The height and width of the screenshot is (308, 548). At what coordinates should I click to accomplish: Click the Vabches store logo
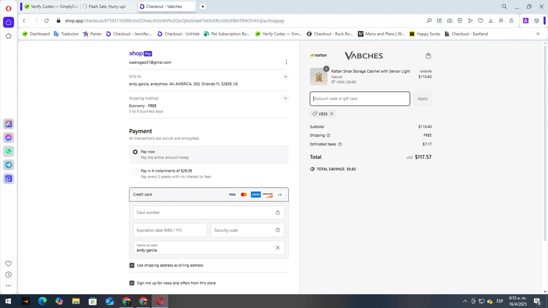tap(364, 55)
